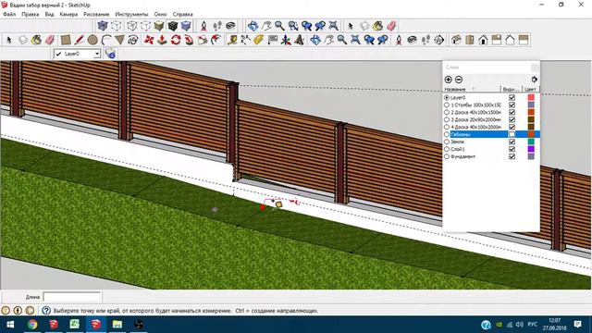Select the Freehand tool
Viewport: 592px width, 333px height.
pos(133,40)
